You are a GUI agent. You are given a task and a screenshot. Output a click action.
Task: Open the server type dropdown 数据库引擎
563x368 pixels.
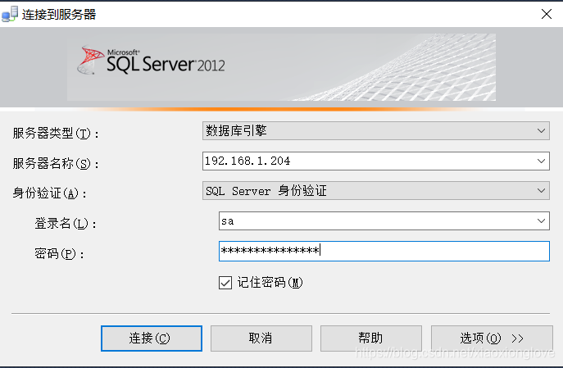point(375,130)
